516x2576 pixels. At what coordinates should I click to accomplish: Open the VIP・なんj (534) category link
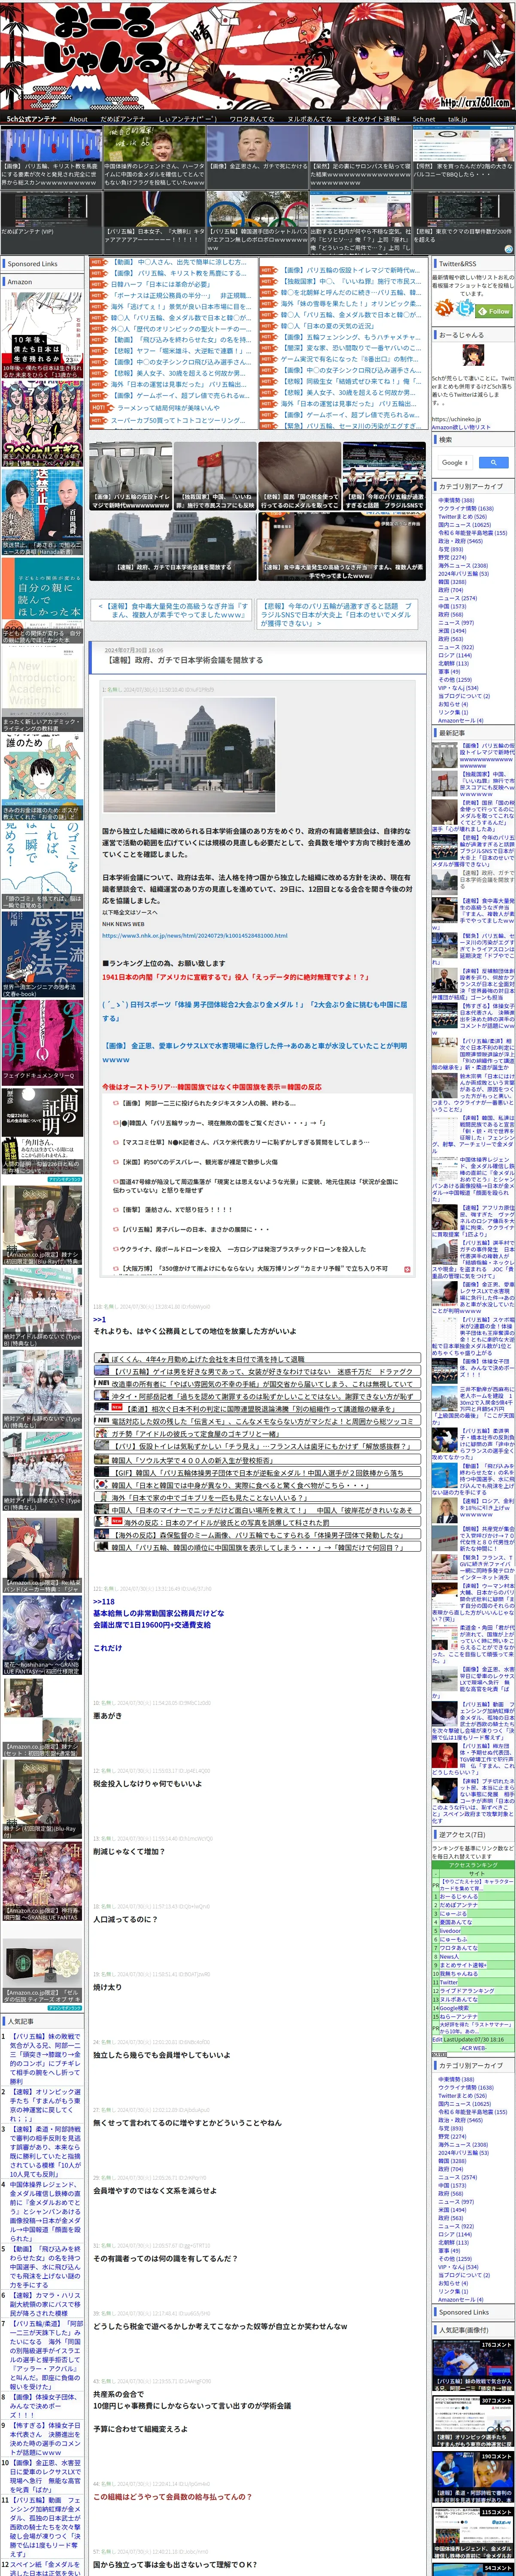pyautogui.click(x=458, y=687)
